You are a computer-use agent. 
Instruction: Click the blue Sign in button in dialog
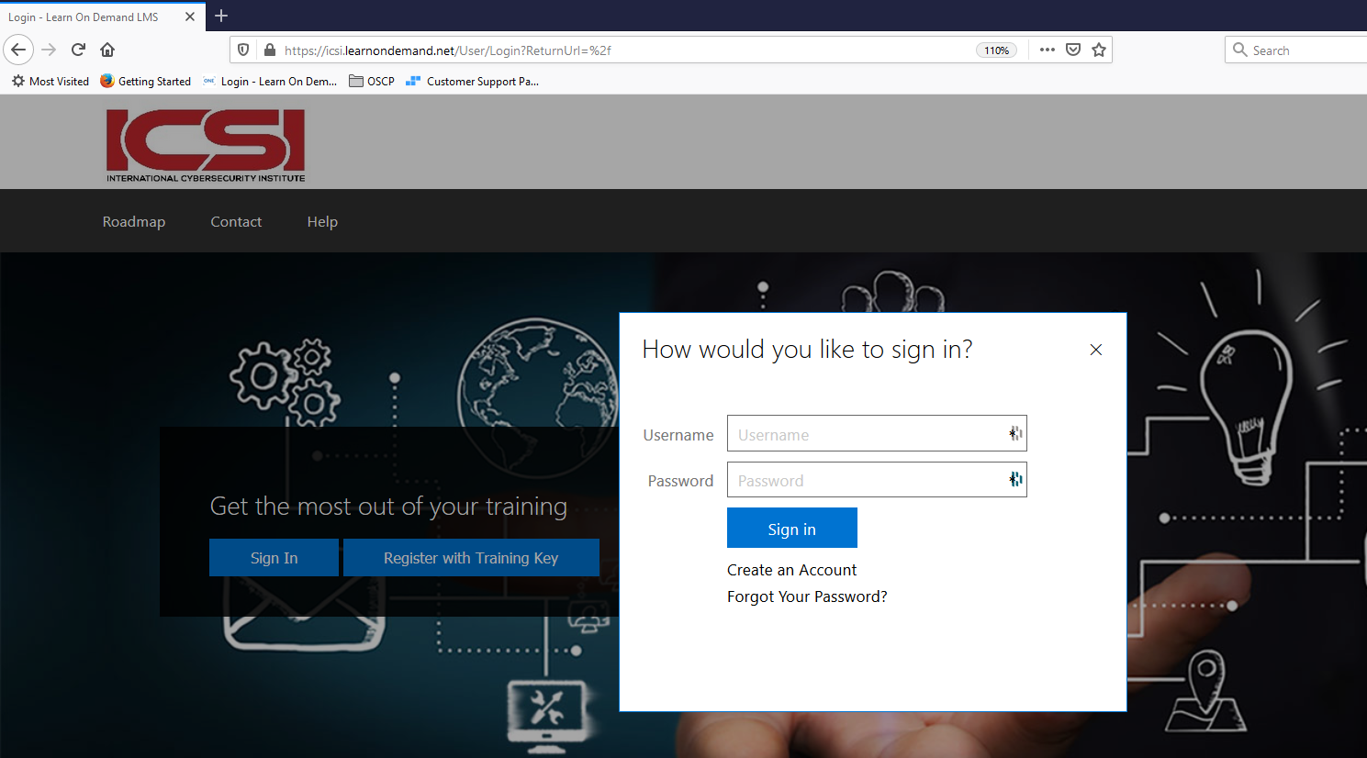click(x=792, y=528)
